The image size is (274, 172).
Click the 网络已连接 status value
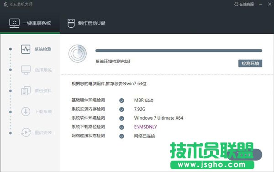coord(144,136)
